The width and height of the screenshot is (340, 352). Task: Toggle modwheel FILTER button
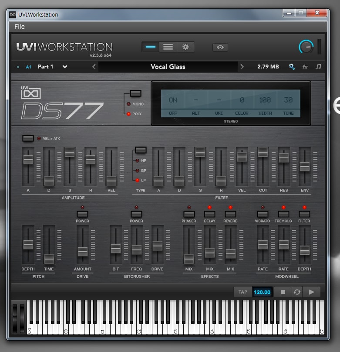pos(304,214)
